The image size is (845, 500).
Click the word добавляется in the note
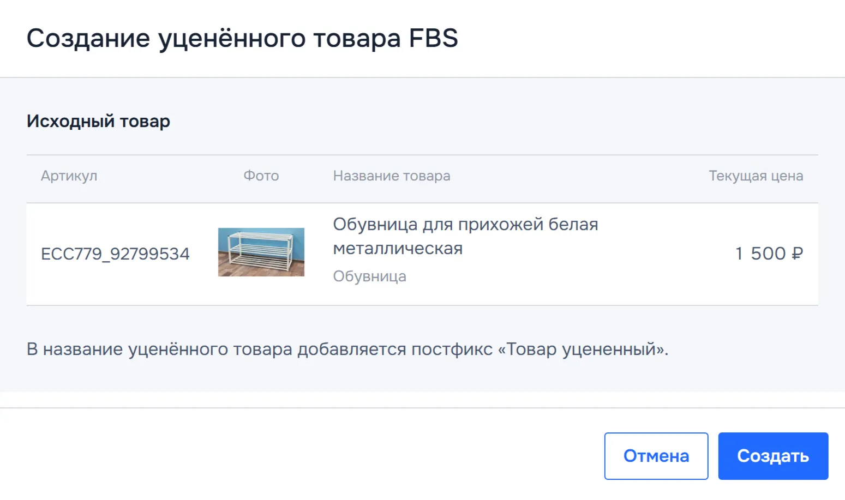(x=351, y=349)
